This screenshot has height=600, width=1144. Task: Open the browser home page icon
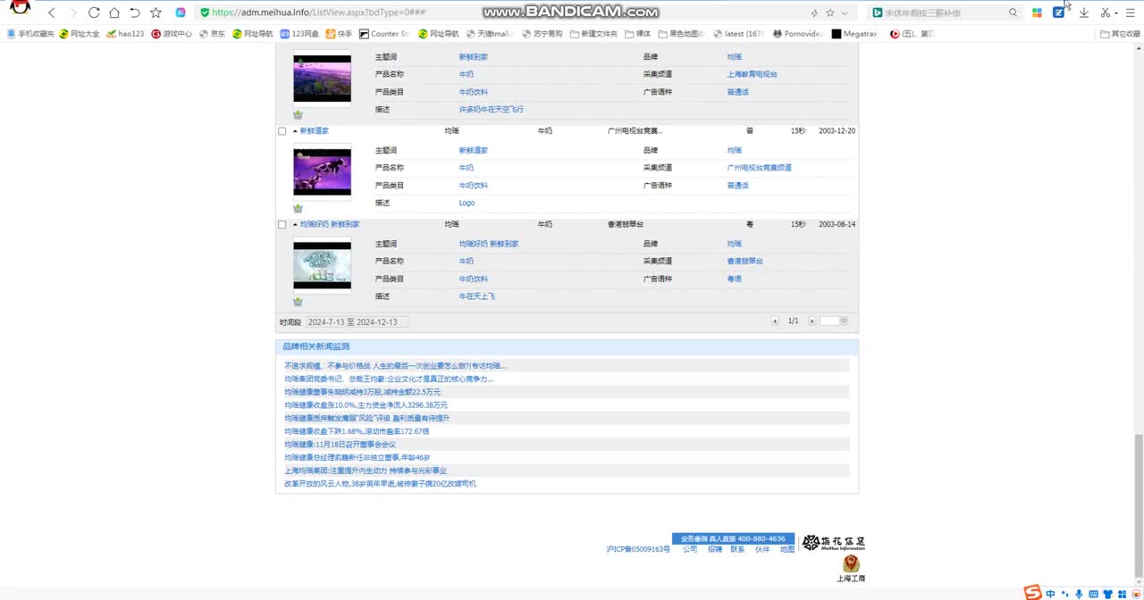pos(114,12)
